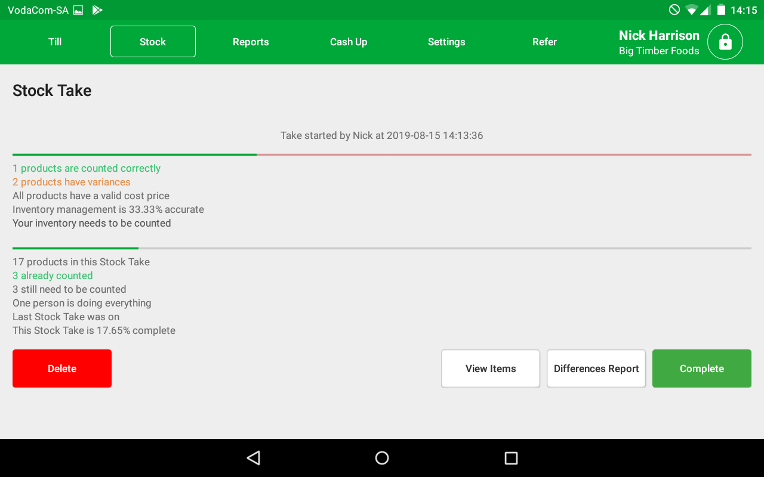This screenshot has height=477, width=764.
Task: Tap the Play Store notification icon
Action: pos(97,10)
